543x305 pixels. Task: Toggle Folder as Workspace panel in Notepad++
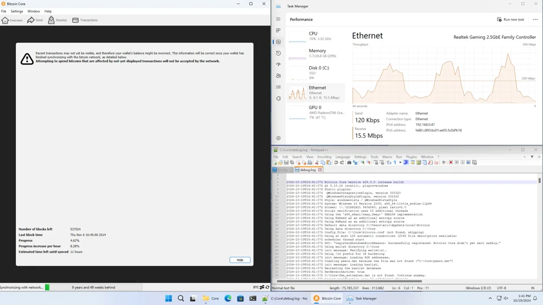(436, 163)
